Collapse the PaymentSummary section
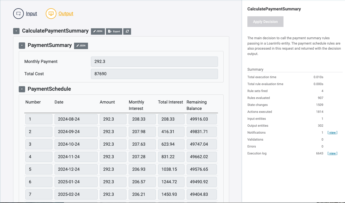Viewport: 345px width, 203px height. point(22,46)
